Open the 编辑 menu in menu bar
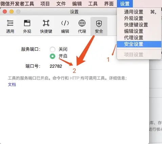Image resolution: width=162 pixels, height=144 pixels. [77, 4]
